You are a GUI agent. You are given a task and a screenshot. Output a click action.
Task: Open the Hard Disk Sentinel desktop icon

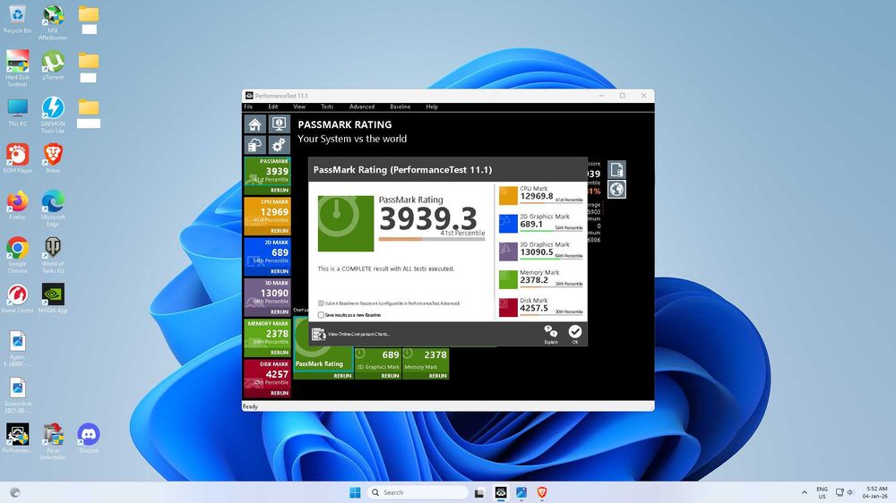(17, 69)
